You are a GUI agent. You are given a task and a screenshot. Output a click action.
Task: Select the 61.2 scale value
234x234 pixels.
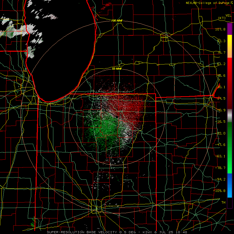[221, 64]
